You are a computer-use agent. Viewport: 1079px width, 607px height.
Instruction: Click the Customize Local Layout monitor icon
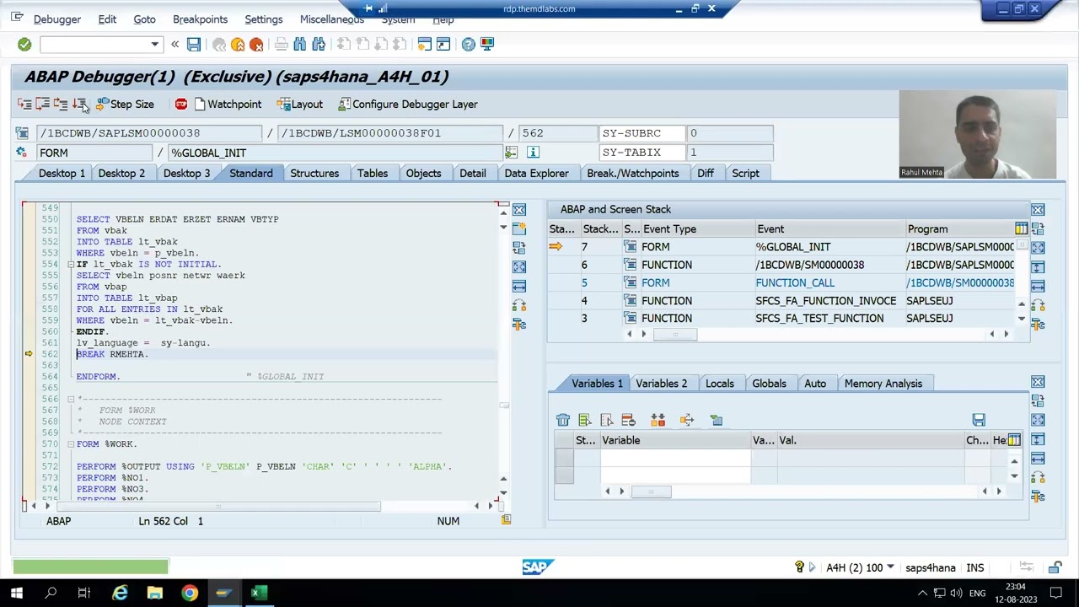(487, 44)
